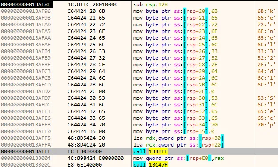Screen dimensions: 278x167
Task: Click instruction 'mov byte ptr ss:[rsp+20],6B'
Action: [x=175, y=11]
